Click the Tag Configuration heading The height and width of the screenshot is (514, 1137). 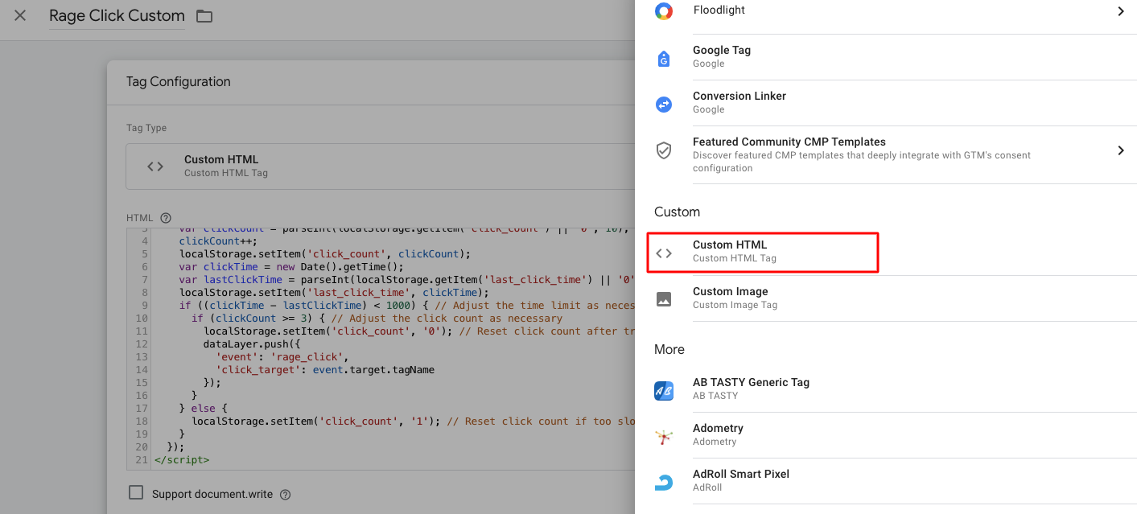[179, 81]
